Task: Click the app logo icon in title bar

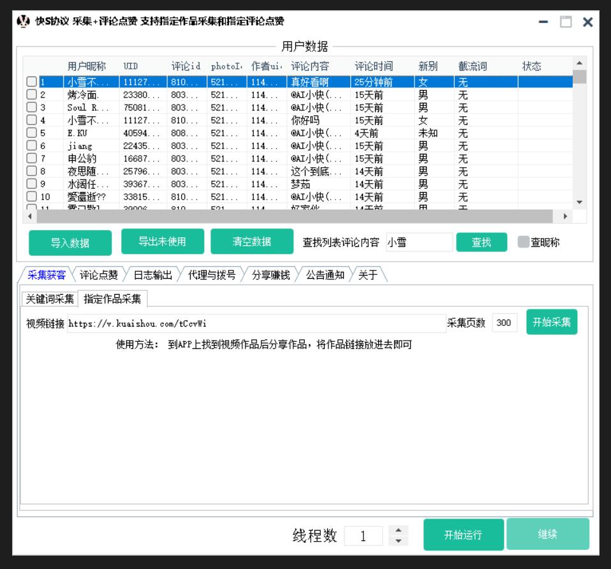Action: tap(23, 22)
